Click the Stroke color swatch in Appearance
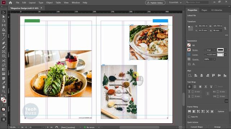 [189, 50]
